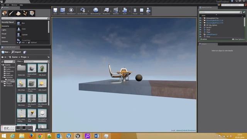Toggle the sources tree panel icon
This screenshot has width=247, height=139.
pyautogui.click(x=2, y=61)
